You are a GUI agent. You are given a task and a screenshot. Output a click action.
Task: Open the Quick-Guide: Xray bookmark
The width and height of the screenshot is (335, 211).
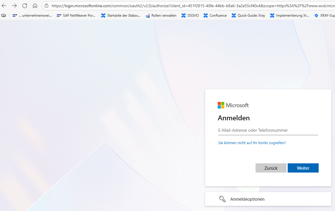point(248,16)
